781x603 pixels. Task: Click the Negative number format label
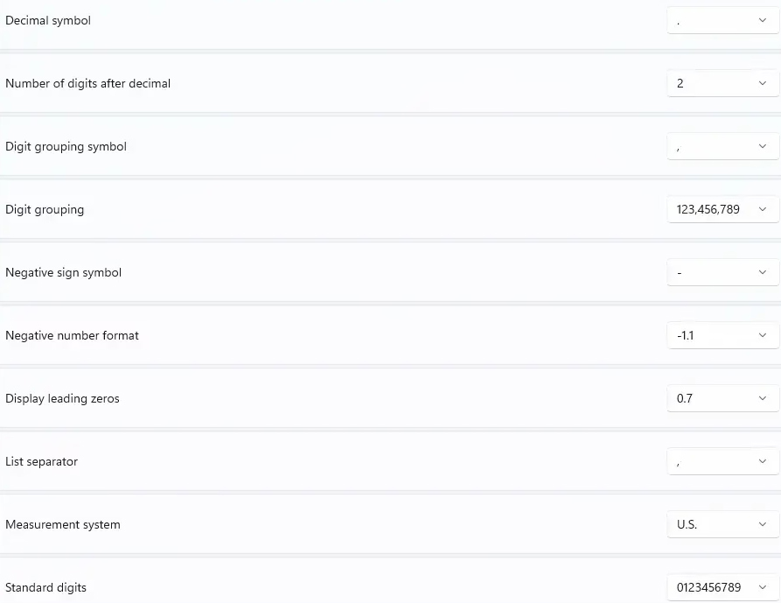(x=72, y=336)
